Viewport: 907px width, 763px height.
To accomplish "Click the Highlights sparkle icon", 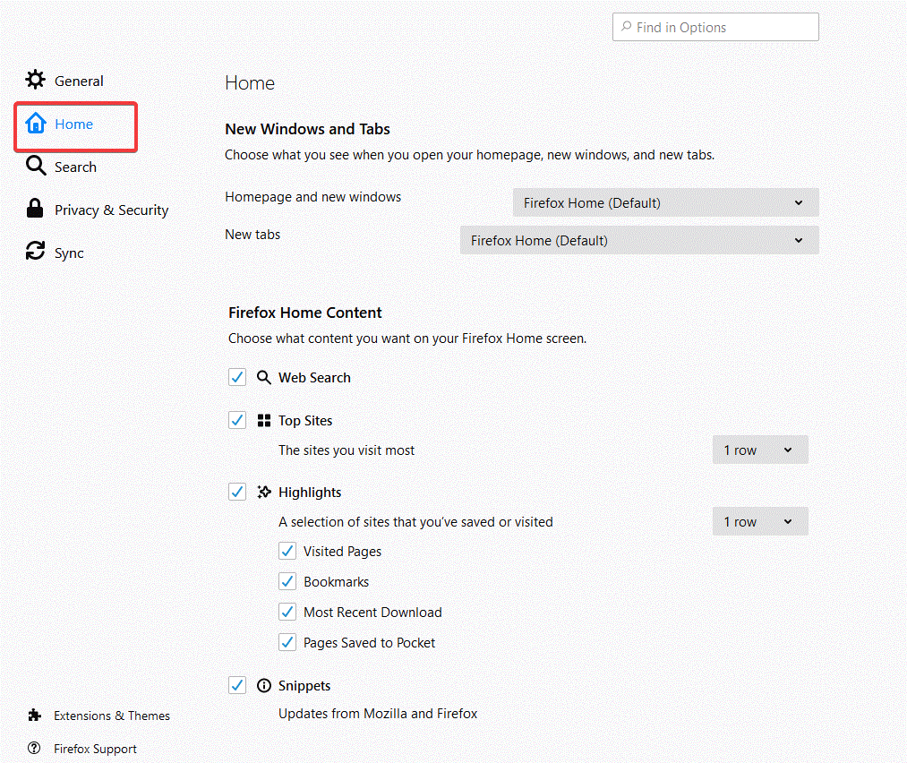I will point(264,491).
